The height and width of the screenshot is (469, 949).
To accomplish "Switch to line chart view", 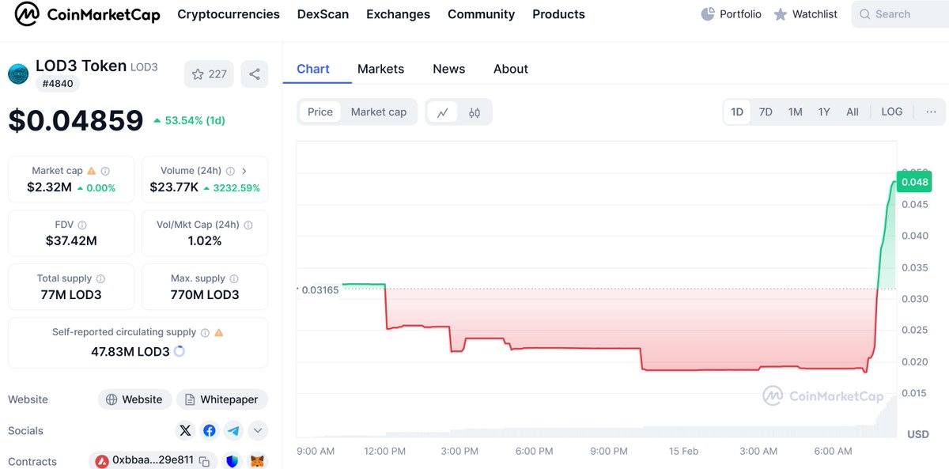I will [x=443, y=112].
